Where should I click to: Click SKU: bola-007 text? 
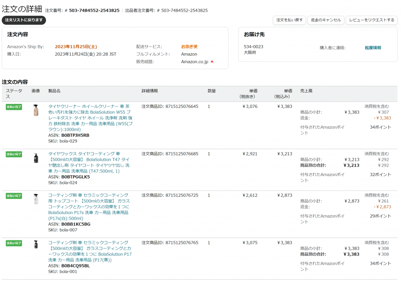[63, 230]
